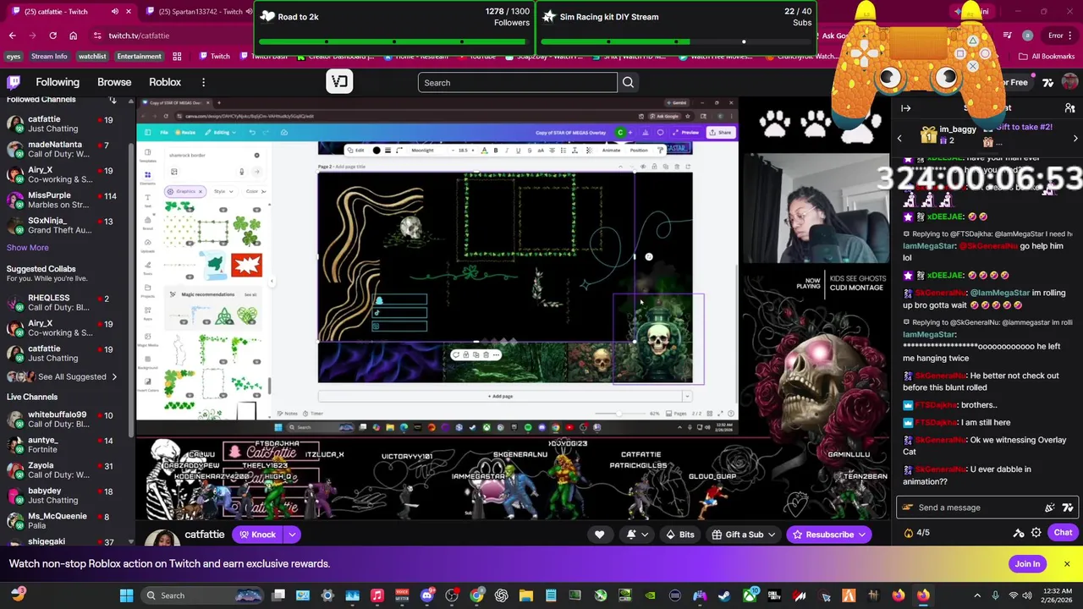The image size is (1083, 609).
Task: Open the Roblox nav link
Action: (165, 82)
